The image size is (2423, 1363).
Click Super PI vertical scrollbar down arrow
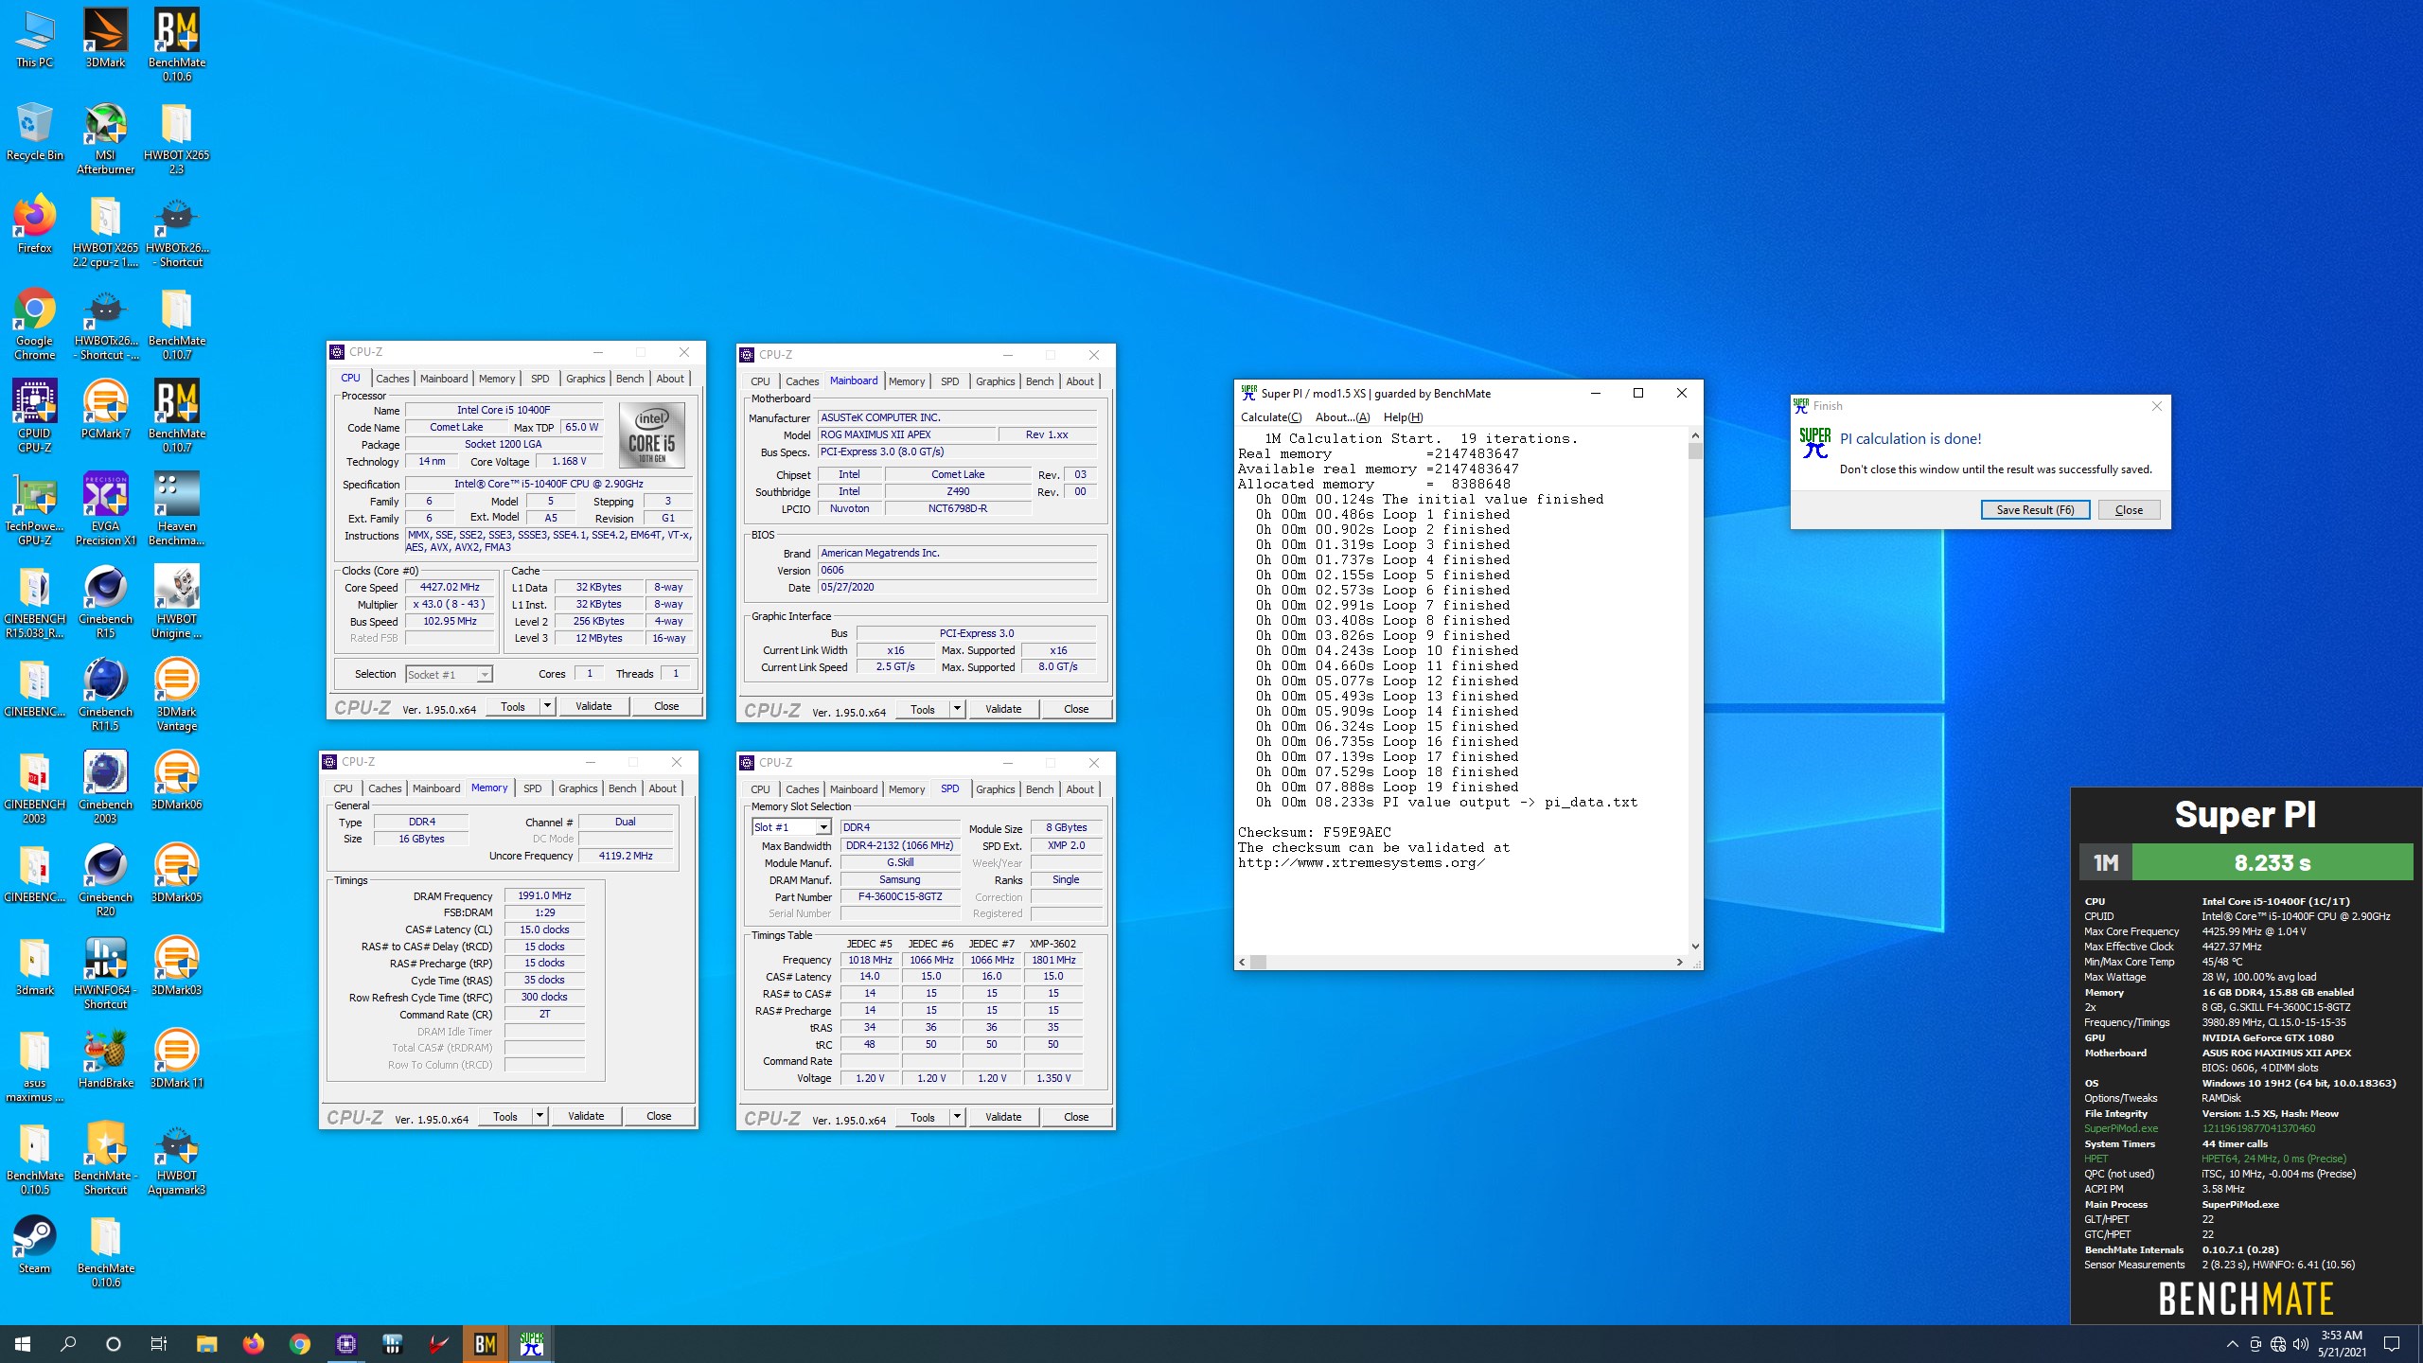pos(1695,947)
